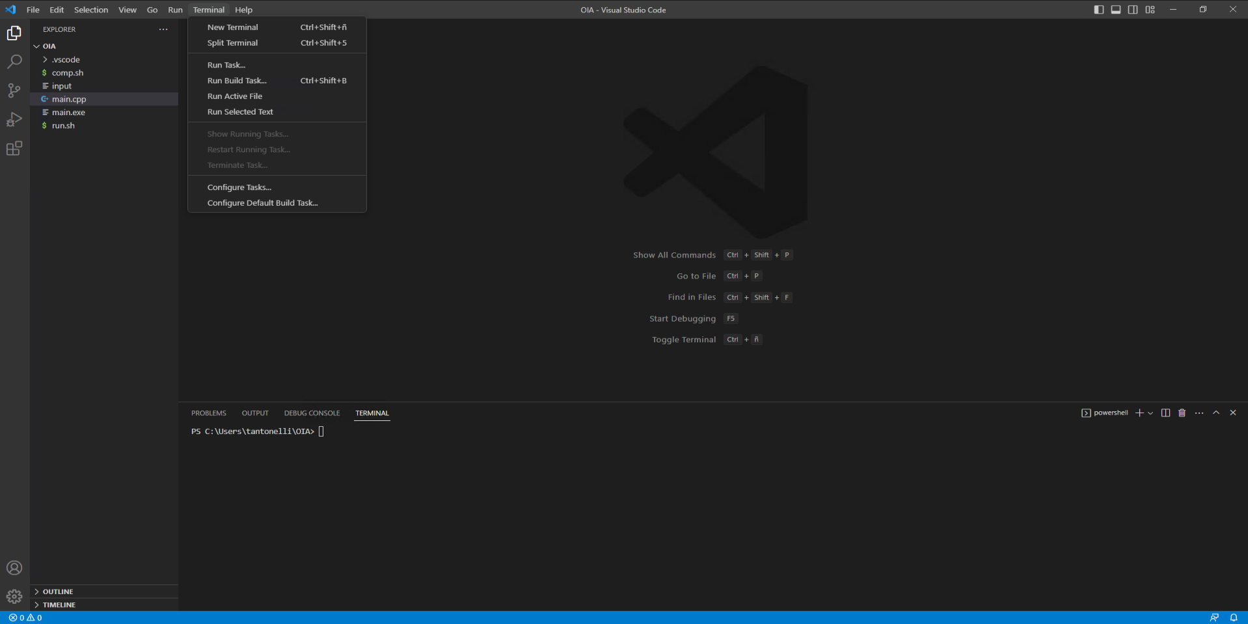Viewport: 1248px width, 624px height.
Task: Open Explorer views and more actions ellipsis
Action: [163, 29]
